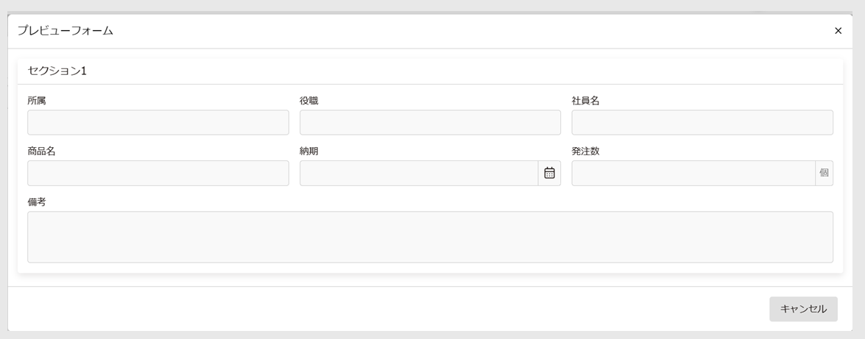Click the 個 unit suffix on 発注数
The image size is (865, 339).
point(825,173)
